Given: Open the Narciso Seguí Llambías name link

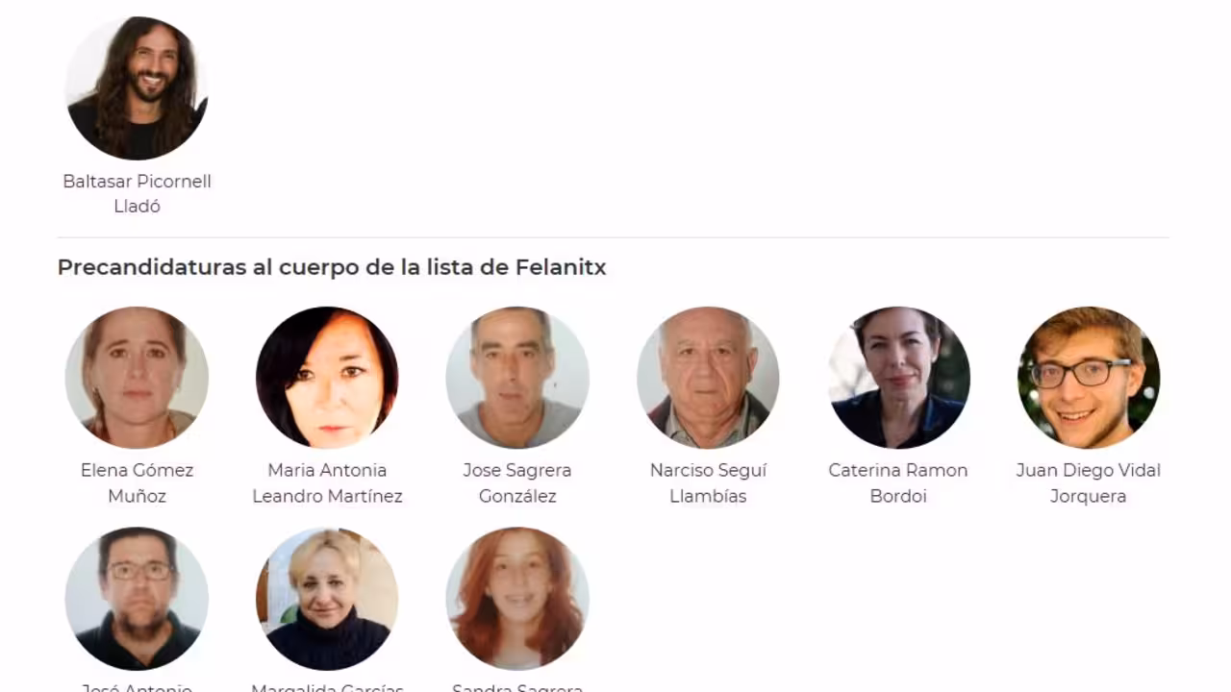Looking at the screenshot, I should click(708, 482).
